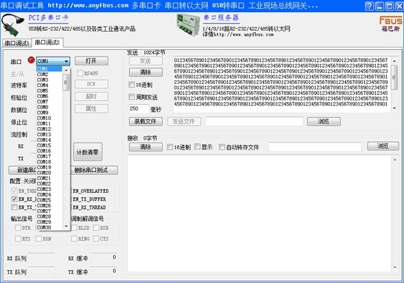This screenshot has width=404, height=283.
Task: Enable 自动转存文件 checkbox
Action: [223, 147]
